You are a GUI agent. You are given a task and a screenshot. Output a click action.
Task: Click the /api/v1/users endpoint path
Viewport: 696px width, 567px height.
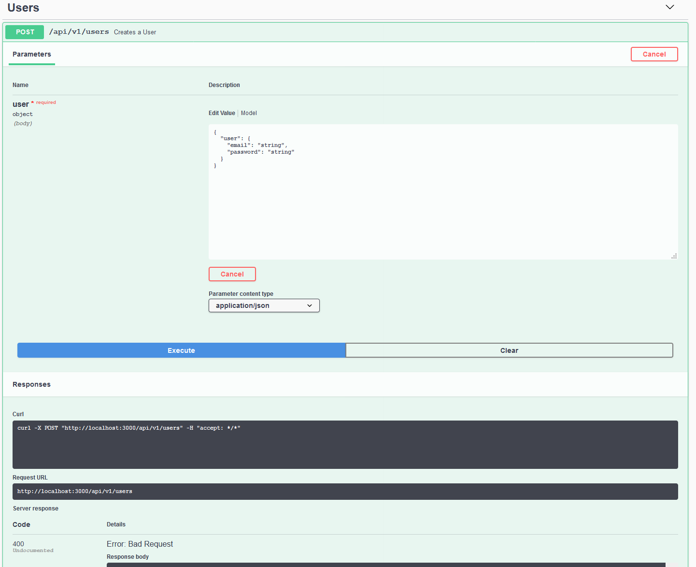pos(79,31)
